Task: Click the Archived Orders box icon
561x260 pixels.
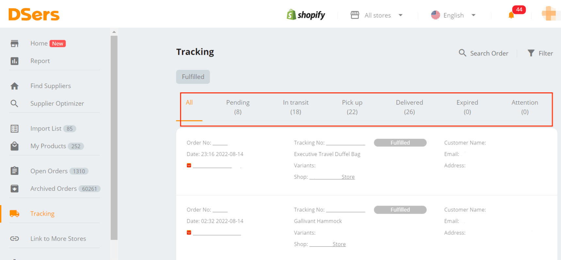Action: (14, 189)
